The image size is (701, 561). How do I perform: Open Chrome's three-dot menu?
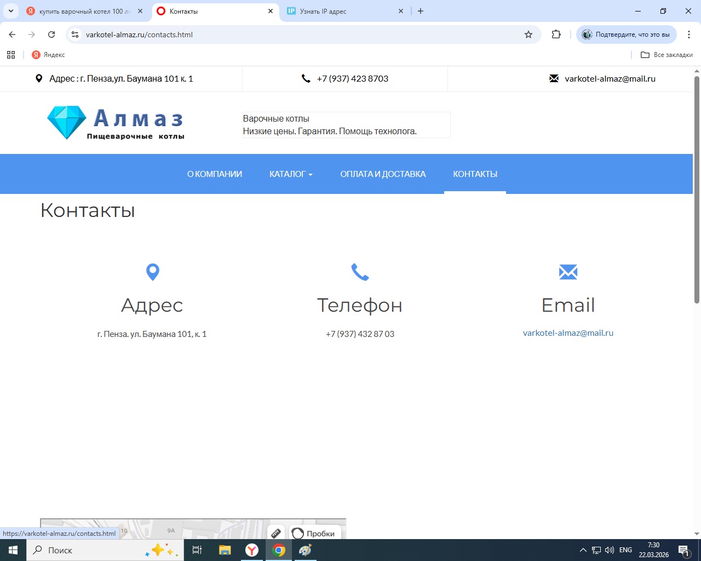[689, 35]
